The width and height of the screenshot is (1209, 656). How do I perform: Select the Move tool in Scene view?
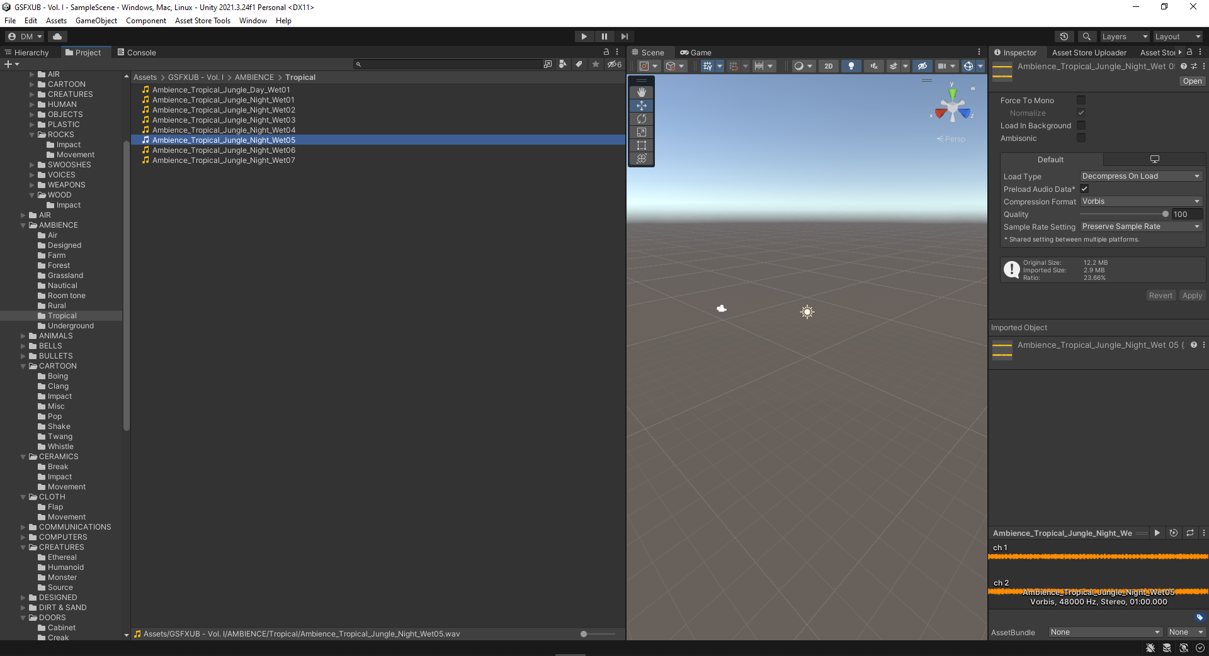pyautogui.click(x=642, y=106)
